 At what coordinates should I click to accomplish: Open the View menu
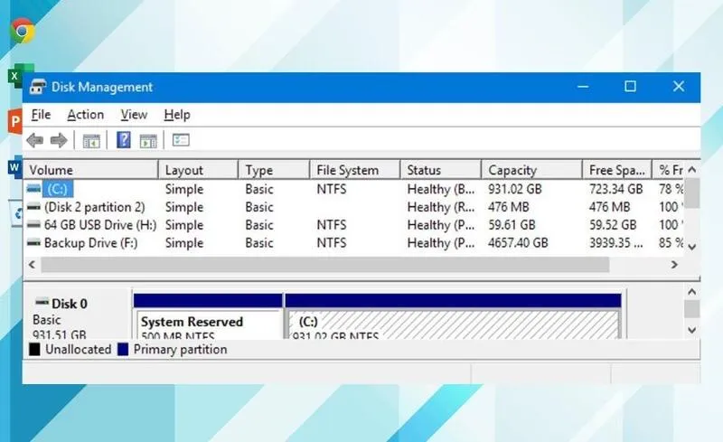pos(134,115)
